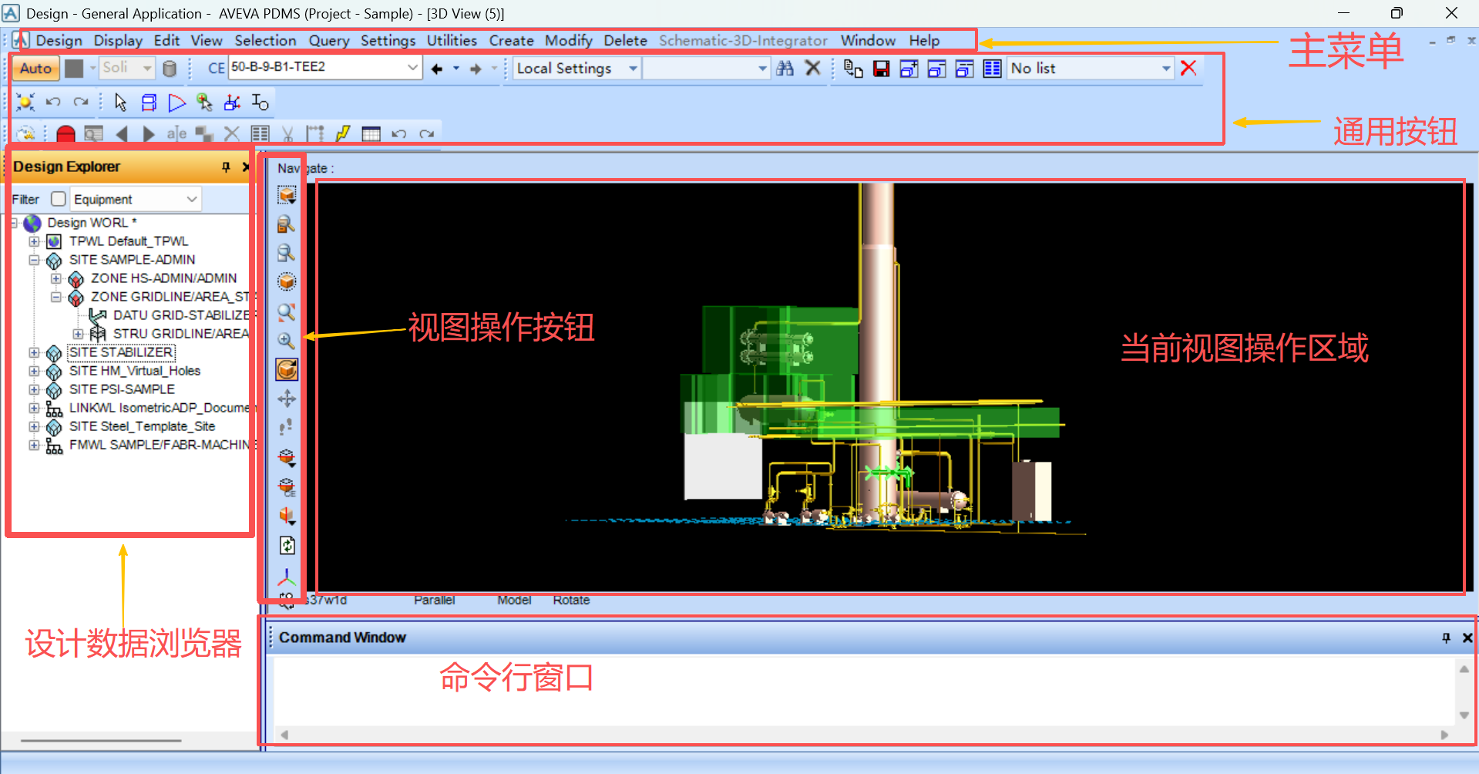Toggle the Auto navigation mode button
This screenshot has width=1479, height=774.
point(35,68)
